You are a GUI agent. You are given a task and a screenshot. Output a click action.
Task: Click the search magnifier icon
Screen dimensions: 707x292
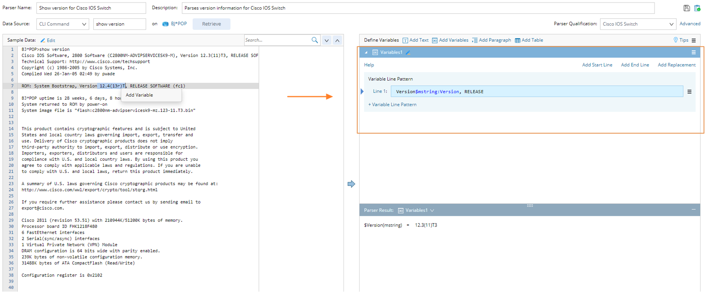point(314,40)
